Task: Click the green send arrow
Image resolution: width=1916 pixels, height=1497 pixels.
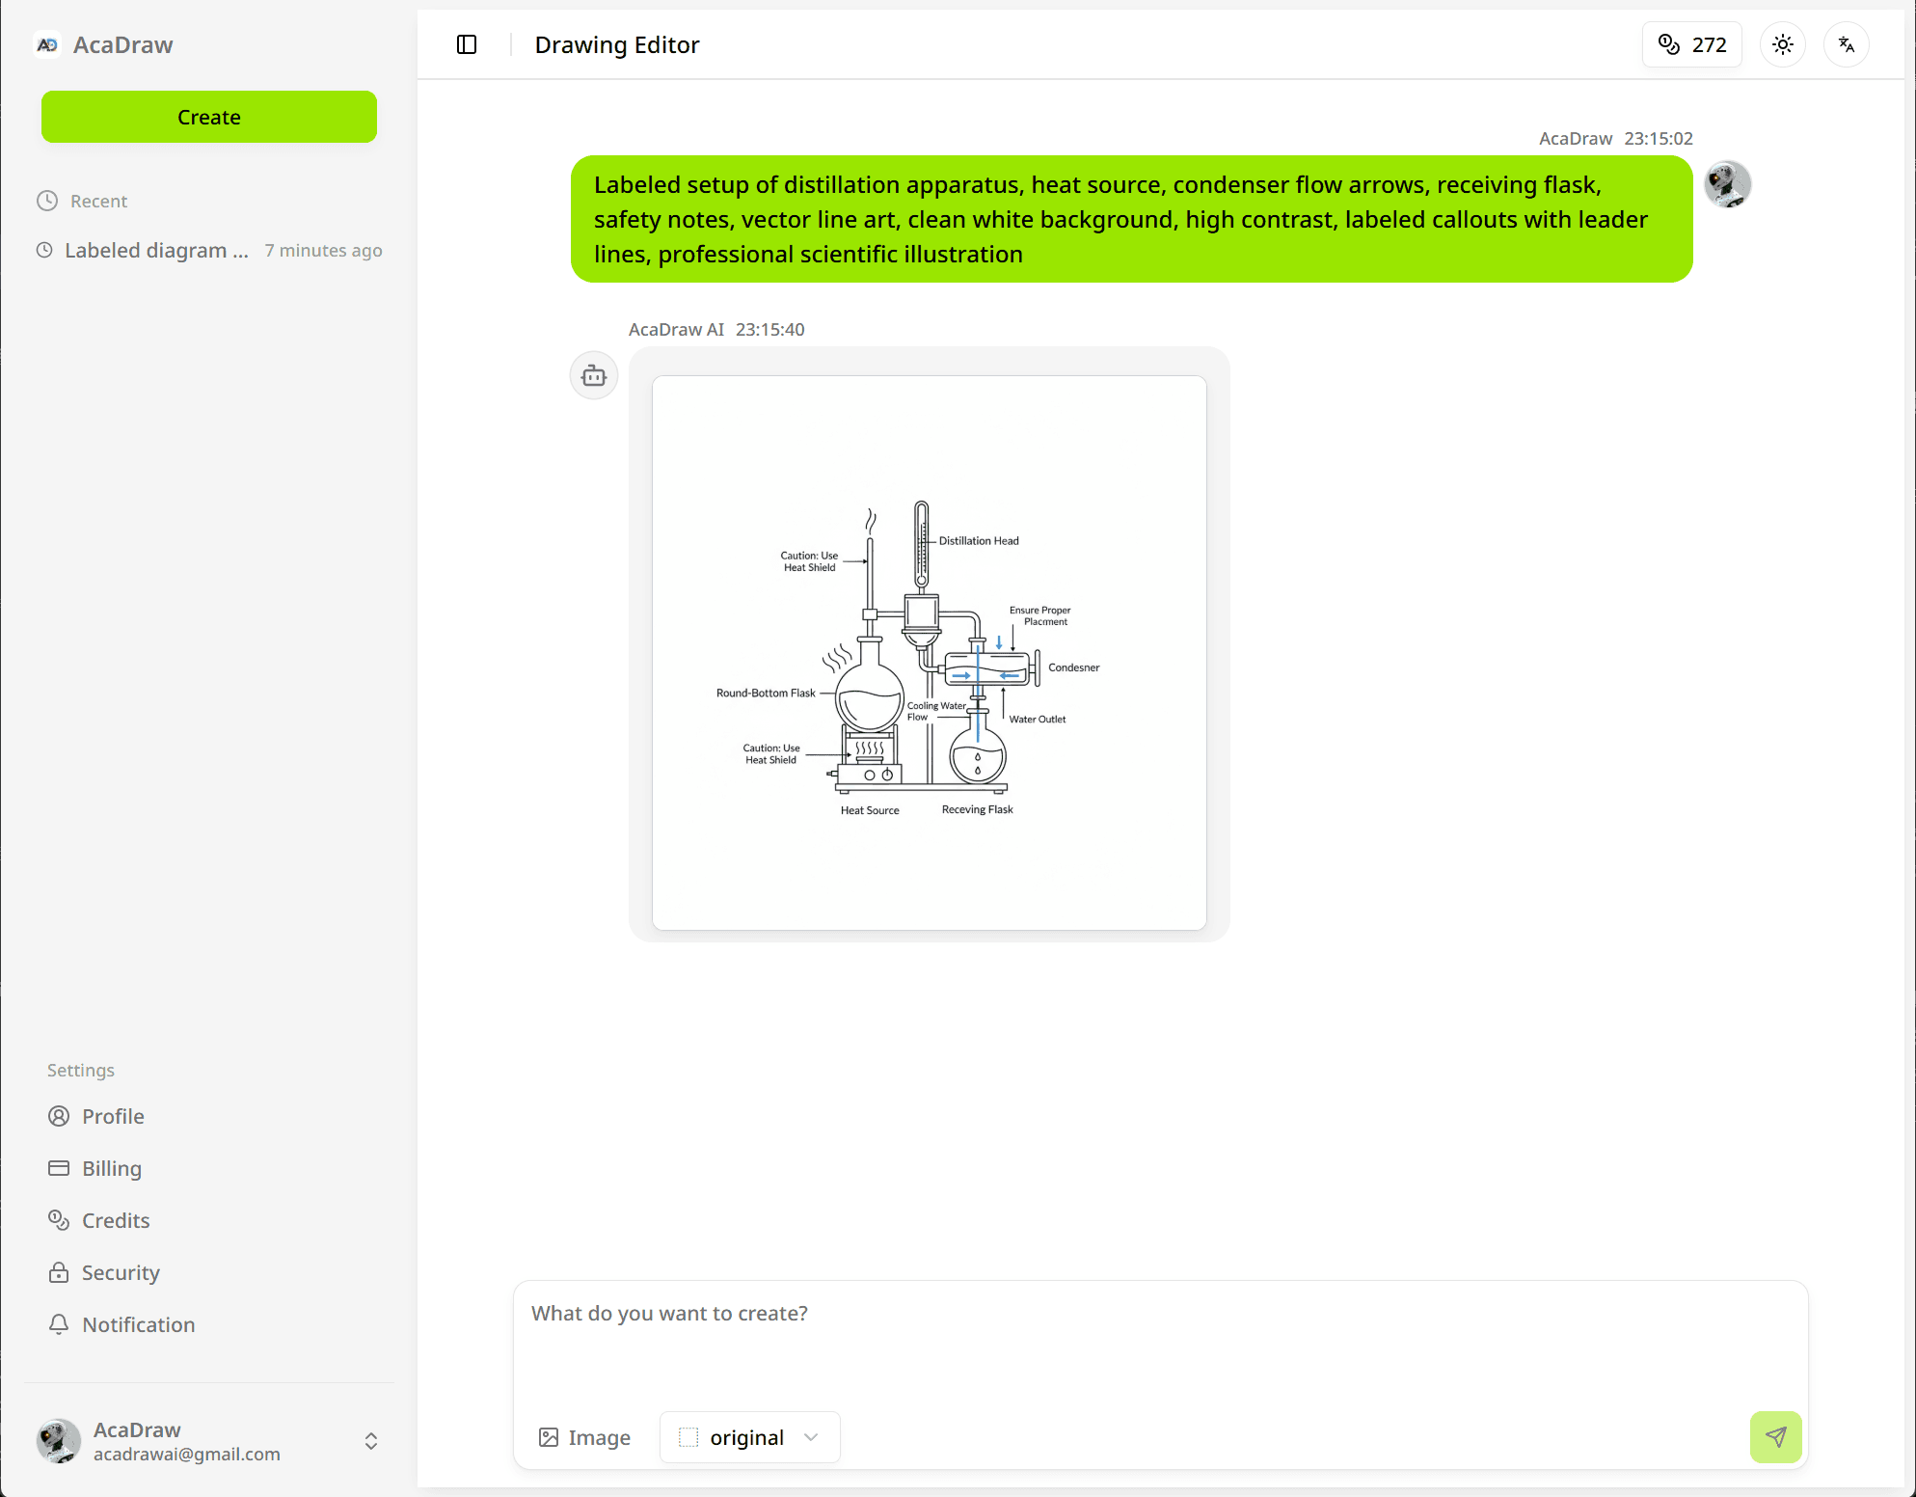Action: point(1775,1437)
